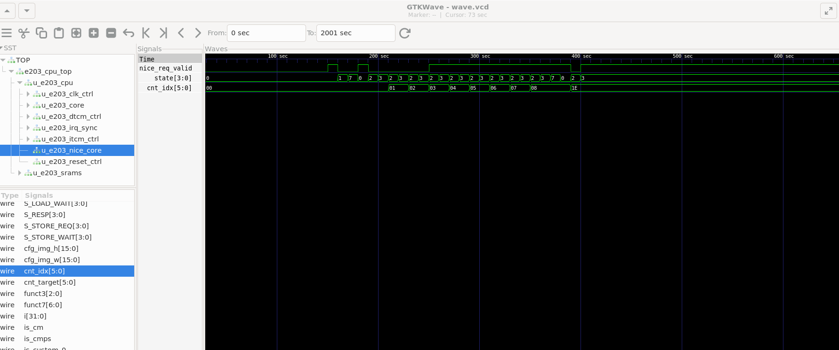This screenshot has height=350, width=839.
Task: Click the 400 sec timeline marker
Action: pos(581,56)
